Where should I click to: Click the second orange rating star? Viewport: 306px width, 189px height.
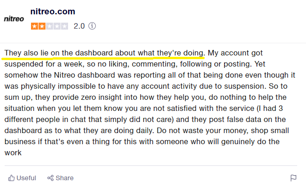pyautogui.click(x=42, y=26)
